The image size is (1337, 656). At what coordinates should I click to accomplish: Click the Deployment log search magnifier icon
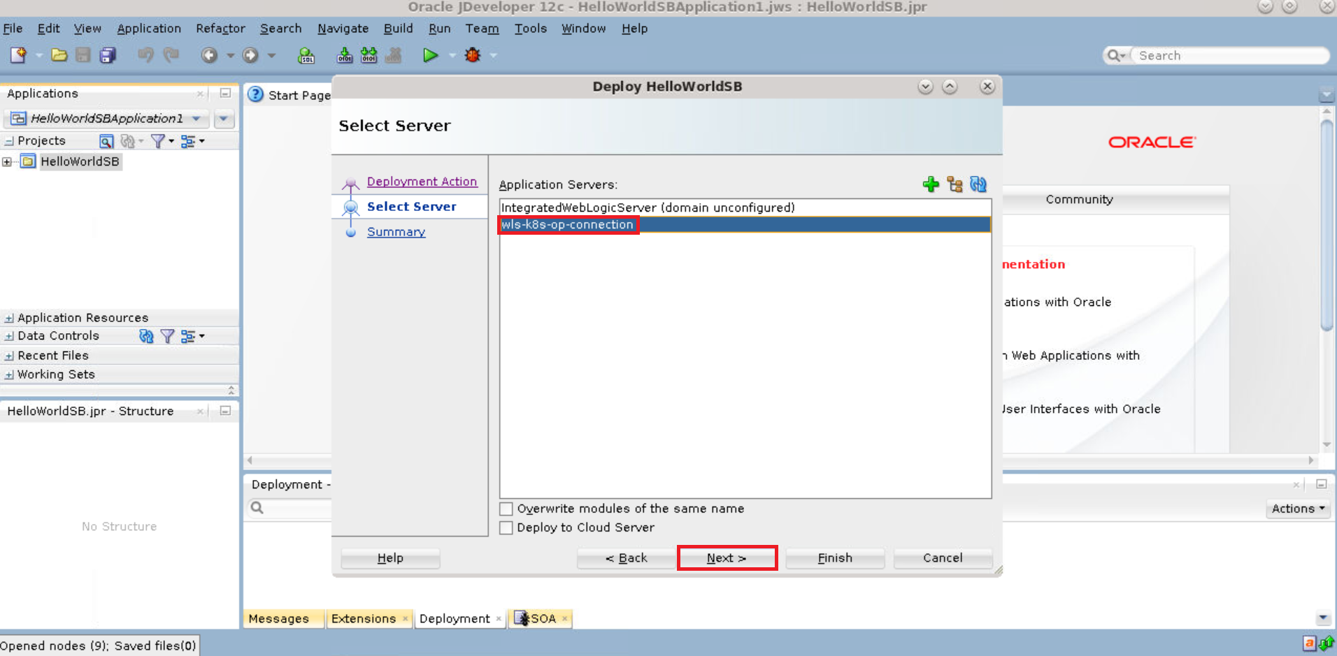pyautogui.click(x=257, y=508)
